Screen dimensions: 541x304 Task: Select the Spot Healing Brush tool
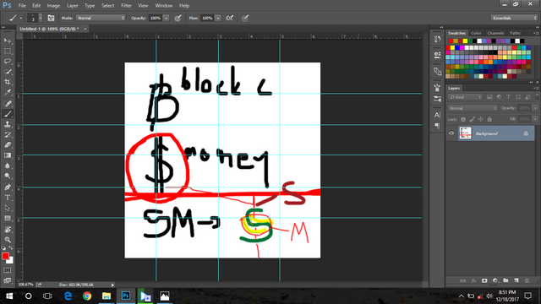click(8, 103)
